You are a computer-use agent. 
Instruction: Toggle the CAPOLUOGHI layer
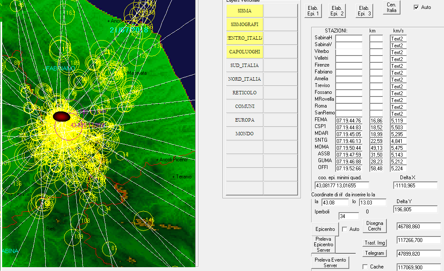pyautogui.click(x=245, y=52)
